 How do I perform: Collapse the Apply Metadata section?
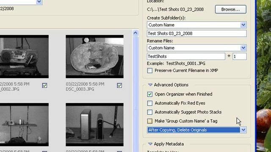pos(150,144)
